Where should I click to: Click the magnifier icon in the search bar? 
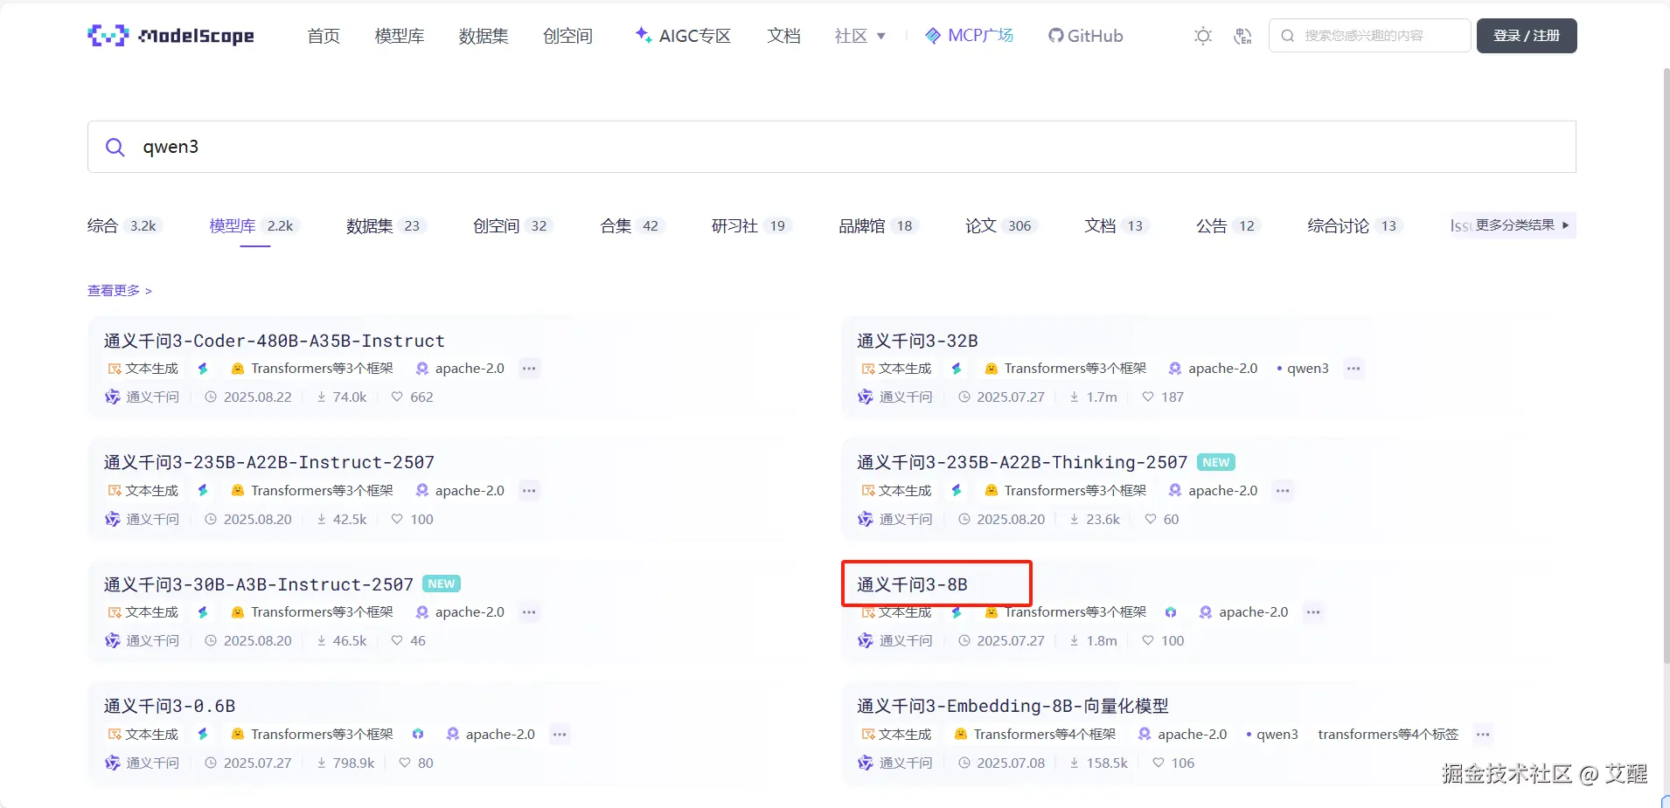pyautogui.click(x=115, y=147)
